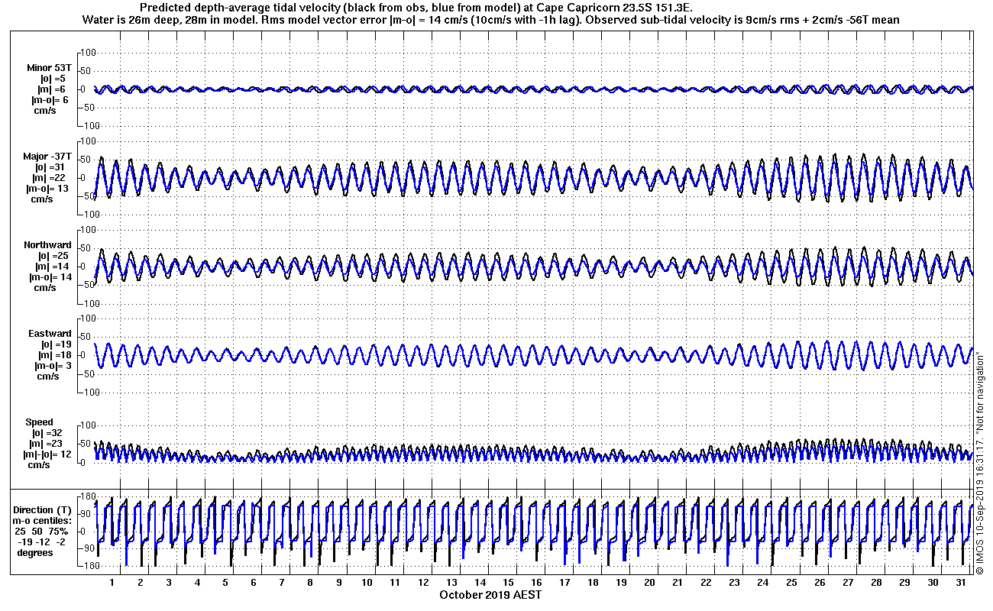Click the "|o| =32" value in Speed panel

click(47, 433)
